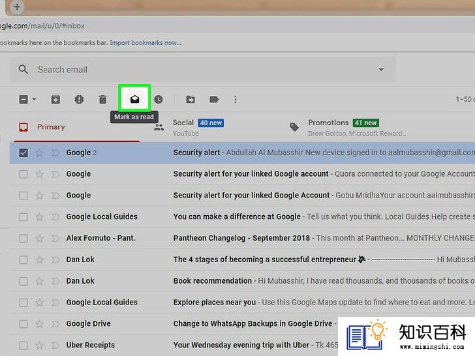Mark Book recommendation email as important
The image size is (475, 356).
click(55, 281)
